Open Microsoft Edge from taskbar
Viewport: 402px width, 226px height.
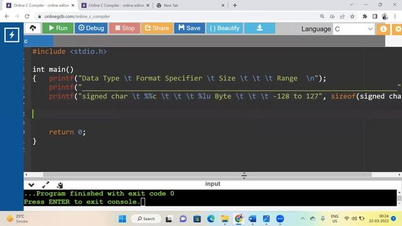pos(211,219)
